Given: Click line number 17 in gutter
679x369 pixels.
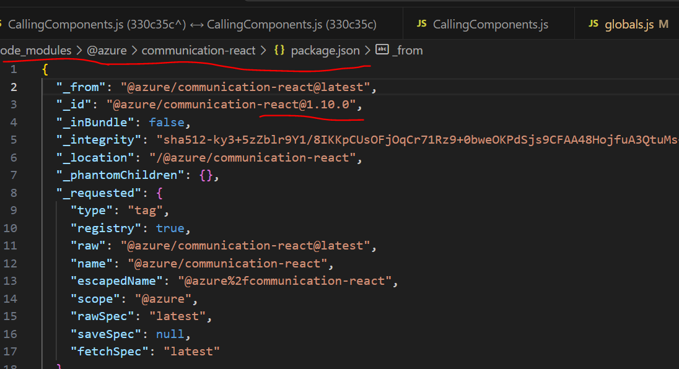Looking at the screenshot, I should (x=11, y=351).
